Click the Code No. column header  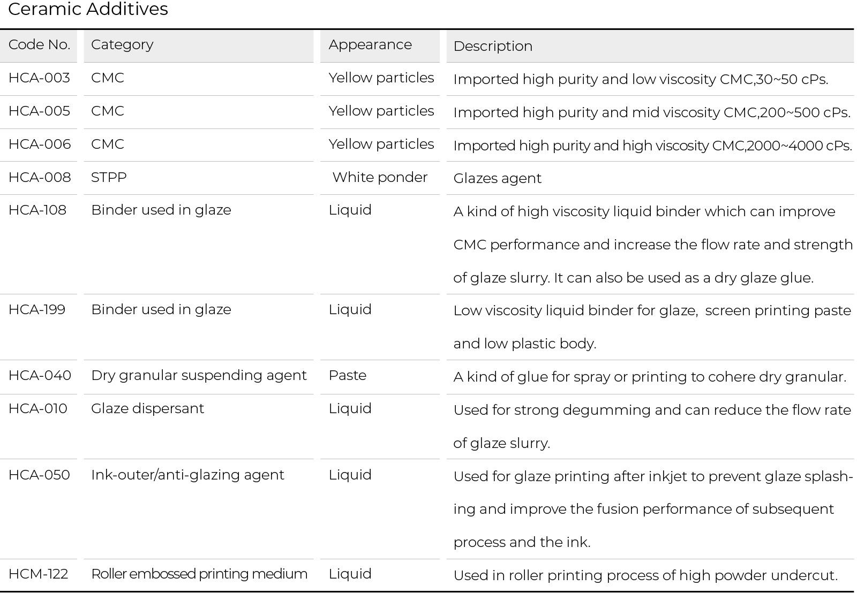pyautogui.click(x=39, y=45)
